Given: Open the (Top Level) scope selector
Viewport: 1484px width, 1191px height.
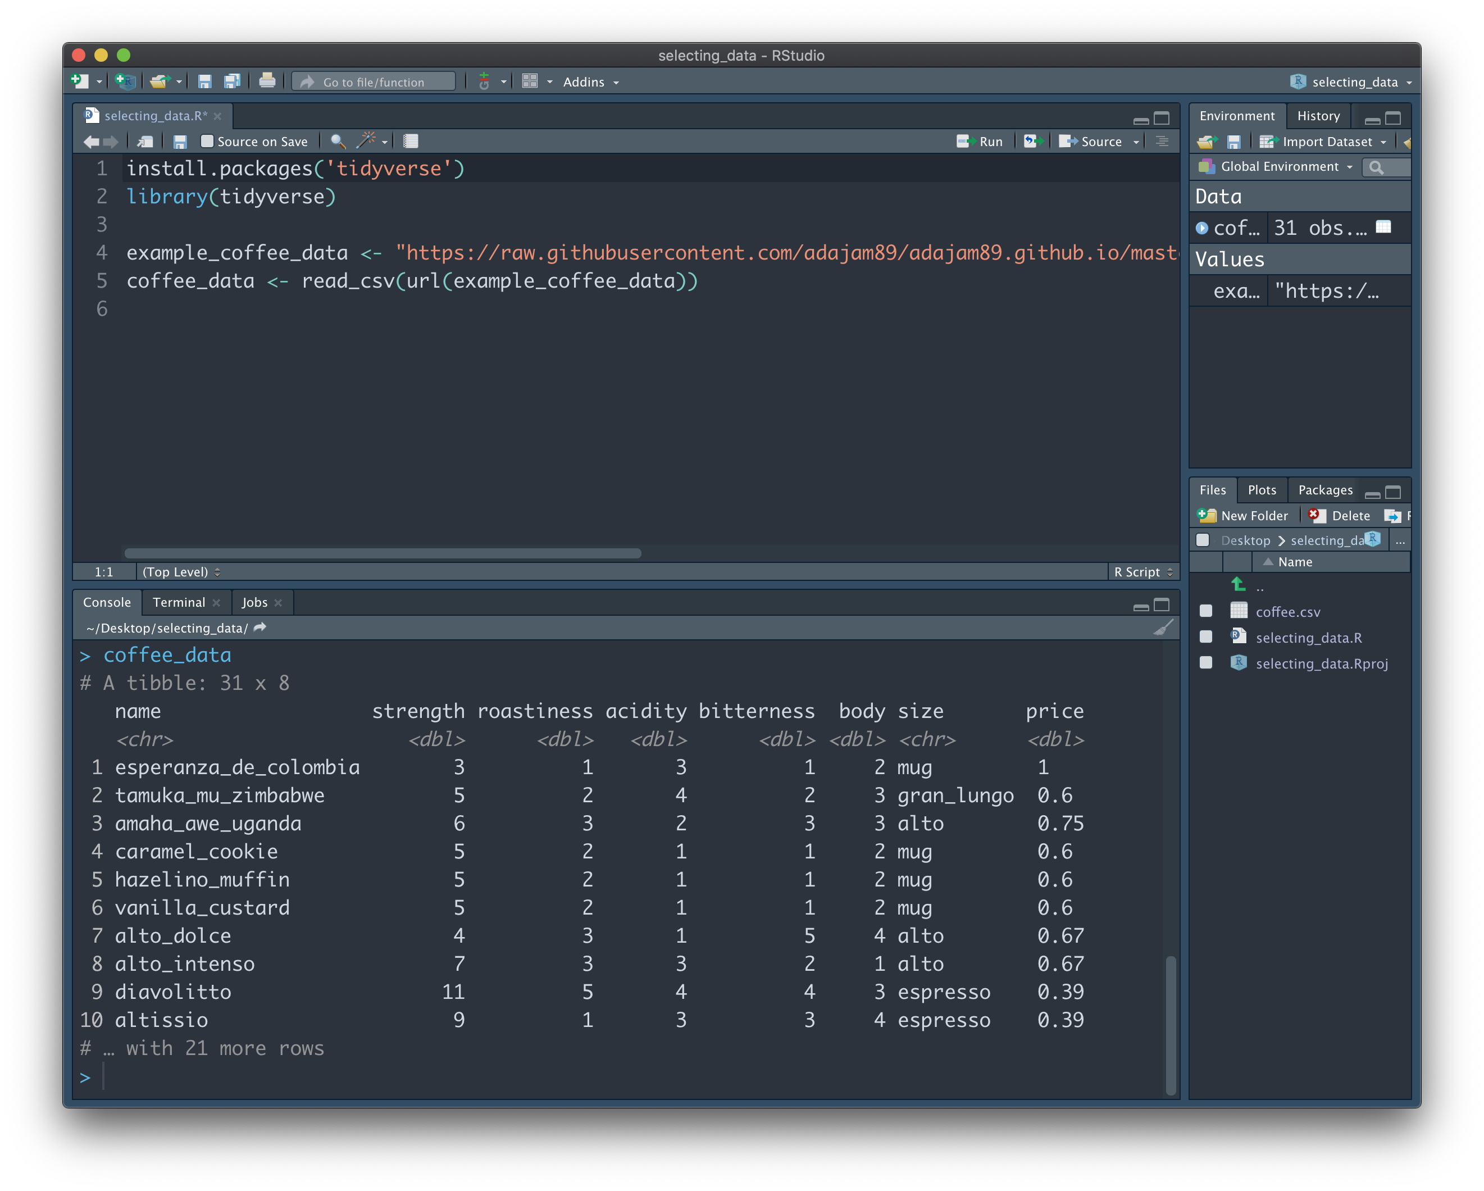Looking at the screenshot, I should pyautogui.click(x=181, y=572).
